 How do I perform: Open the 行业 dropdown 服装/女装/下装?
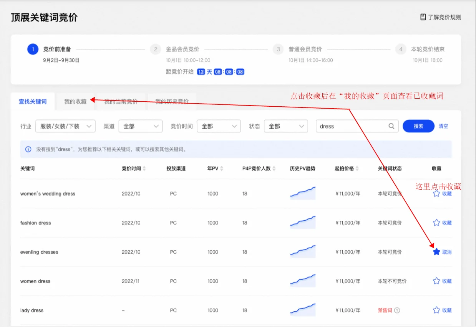click(65, 126)
